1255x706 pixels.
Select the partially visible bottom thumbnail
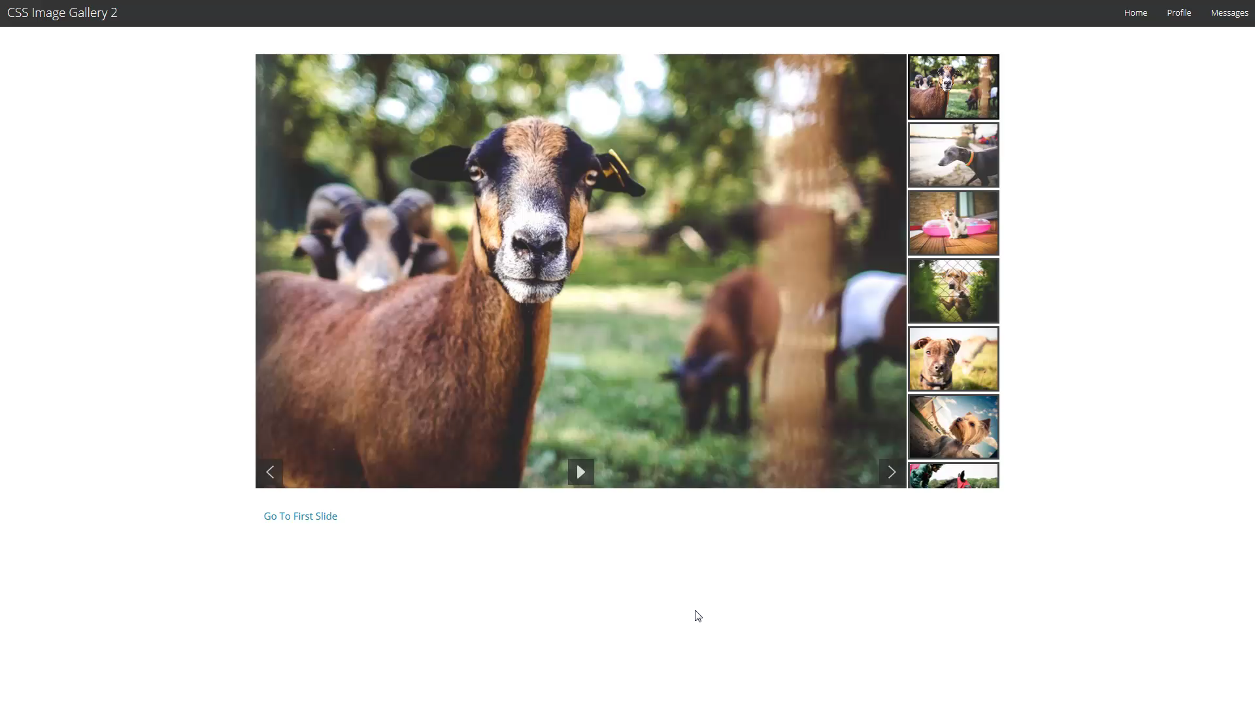pyautogui.click(x=954, y=476)
